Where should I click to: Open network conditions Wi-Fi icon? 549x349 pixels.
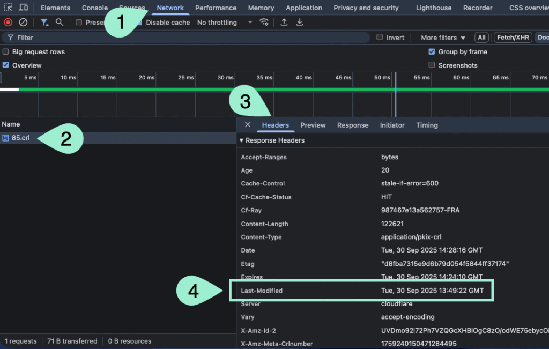pyautogui.click(x=264, y=23)
